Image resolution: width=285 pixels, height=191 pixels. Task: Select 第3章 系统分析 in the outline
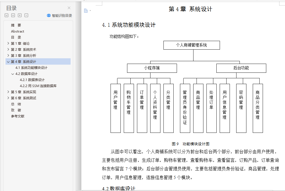coord(23,56)
